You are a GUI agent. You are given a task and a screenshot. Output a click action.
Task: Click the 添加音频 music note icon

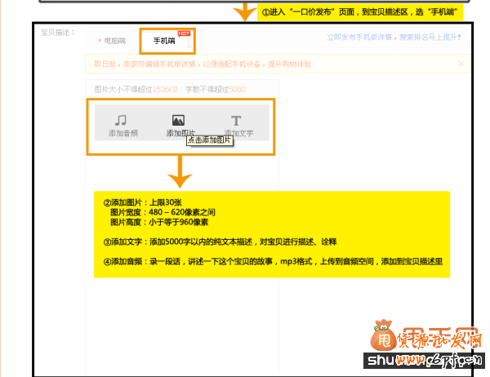(x=122, y=120)
